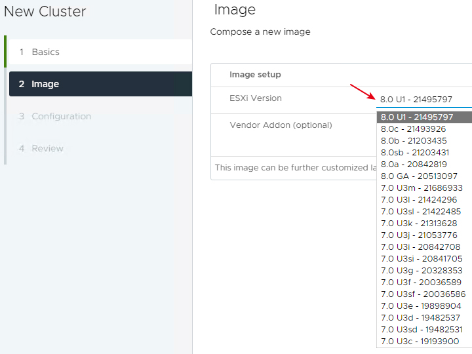Click the Image page heading
This screenshot has height=354, width=472.
tap(235, 10)
